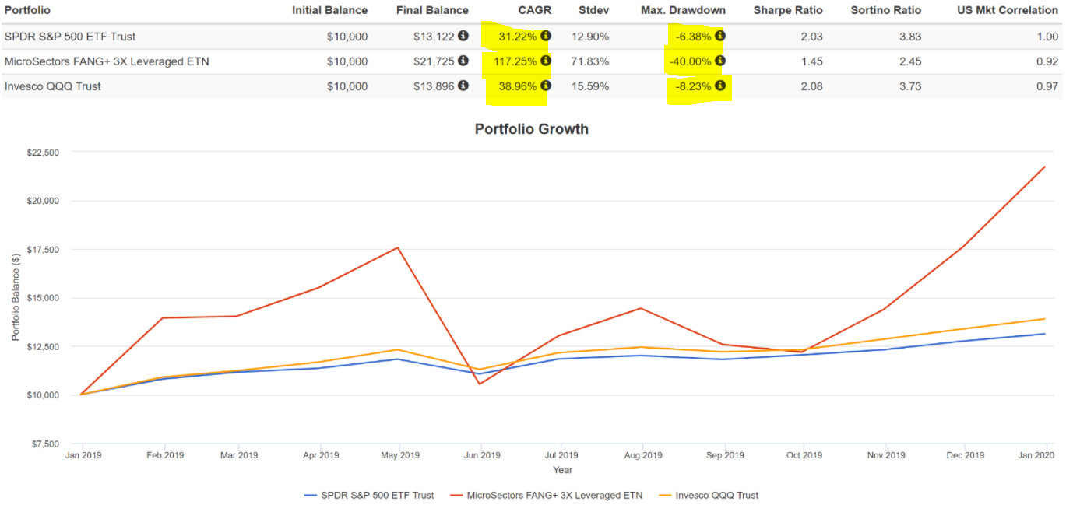Click the Portfolio Balance ($) y-axis title
This screenshot has width=1066, height=505.
pyautogui.click(x=15, y=298)
